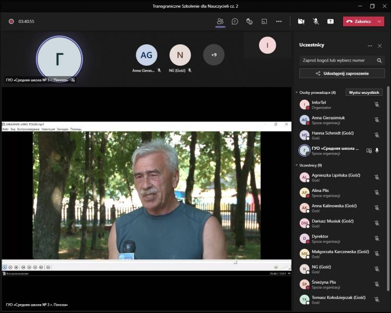391x313 pixels.
Task: Open the participants panel icon in toolbar
Action: click(220, 21)
